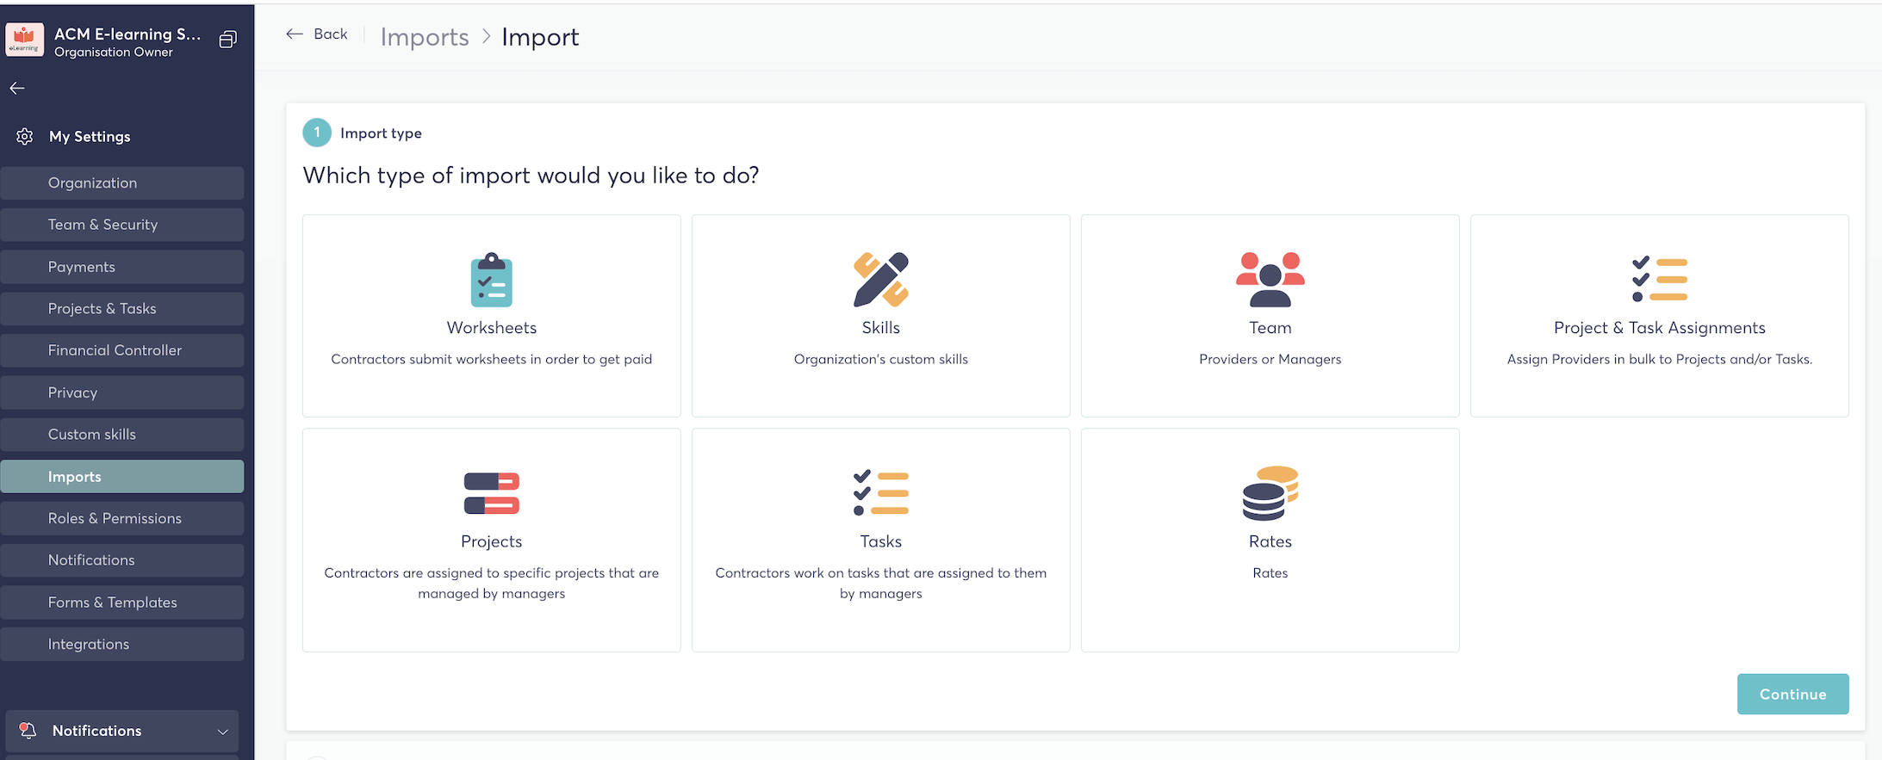Click the ACM E-learning organisation logo
This screenshot has height=760, width=1882.
[24, 40]
